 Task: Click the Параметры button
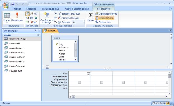[103, 22]
